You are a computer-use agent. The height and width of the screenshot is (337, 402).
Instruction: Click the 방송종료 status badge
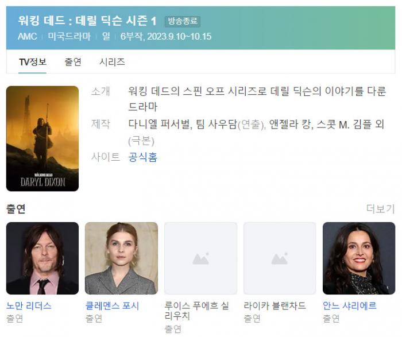click(183, 21)
